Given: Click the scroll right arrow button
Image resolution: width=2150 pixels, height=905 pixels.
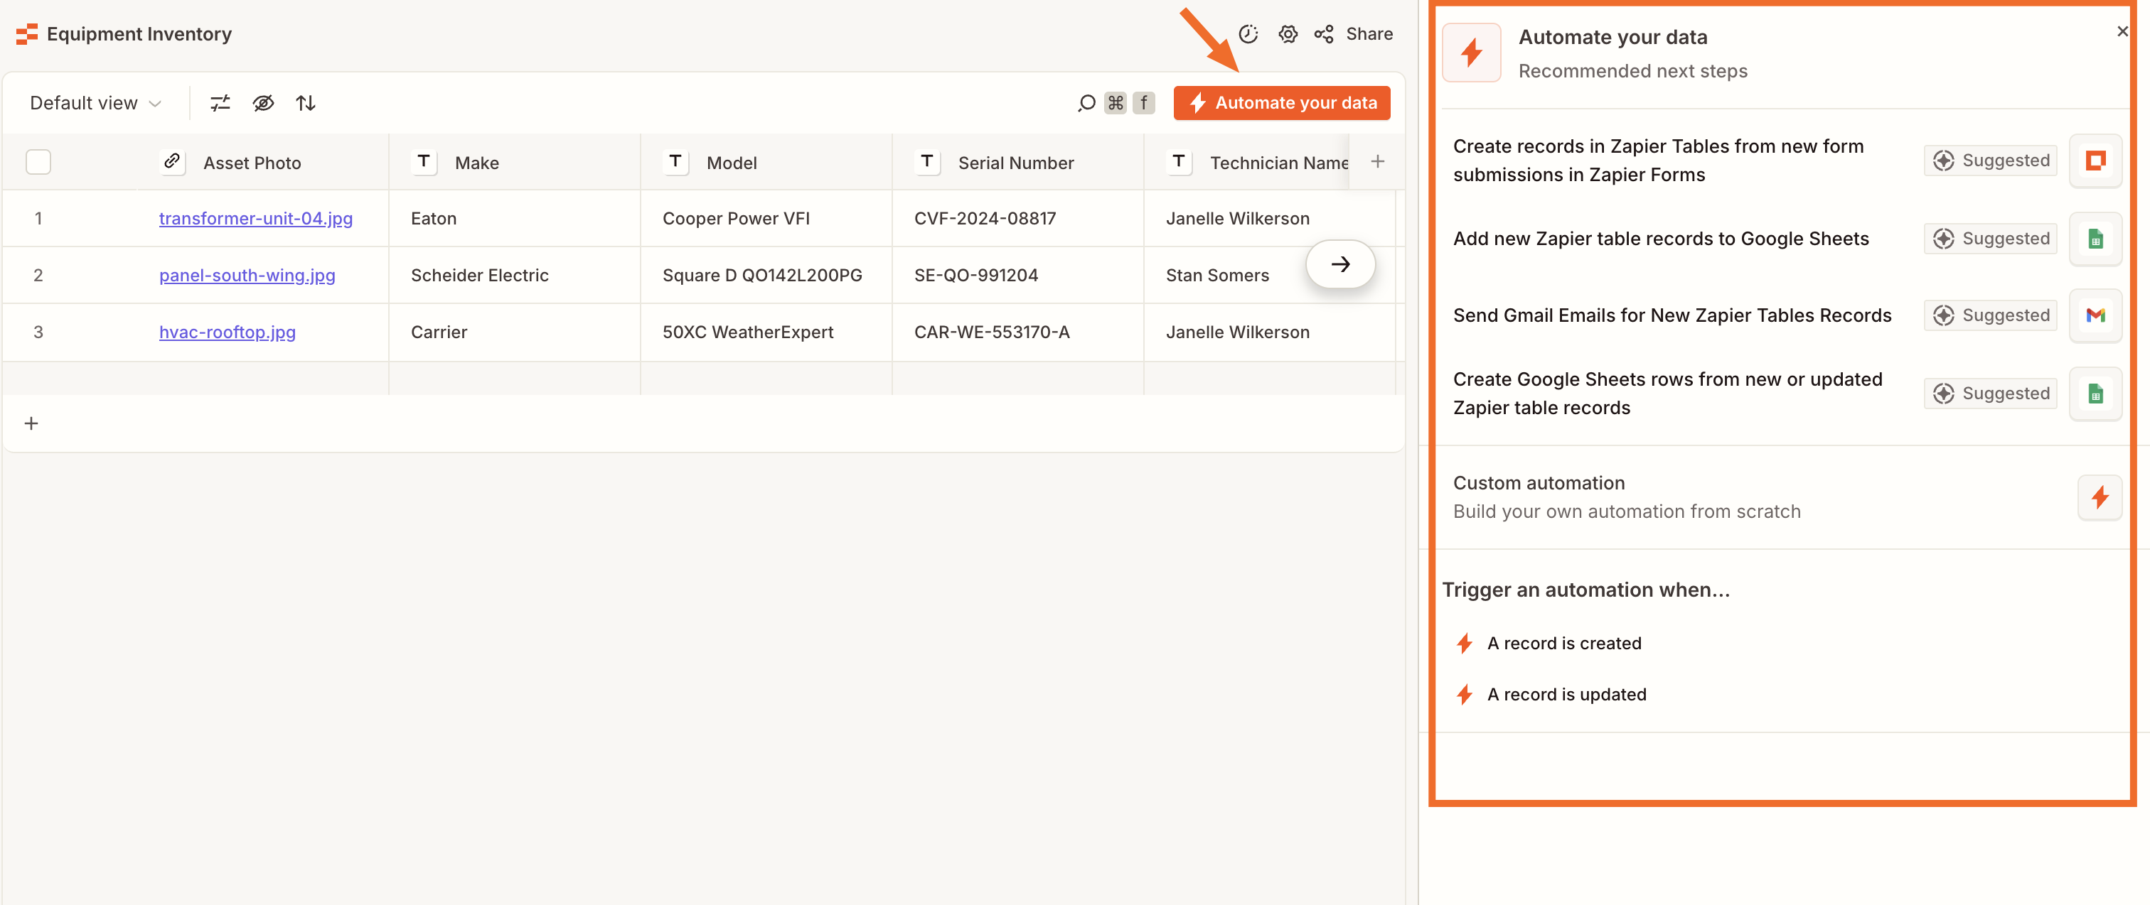Looking at the screenshot, I should point(1340,264).
